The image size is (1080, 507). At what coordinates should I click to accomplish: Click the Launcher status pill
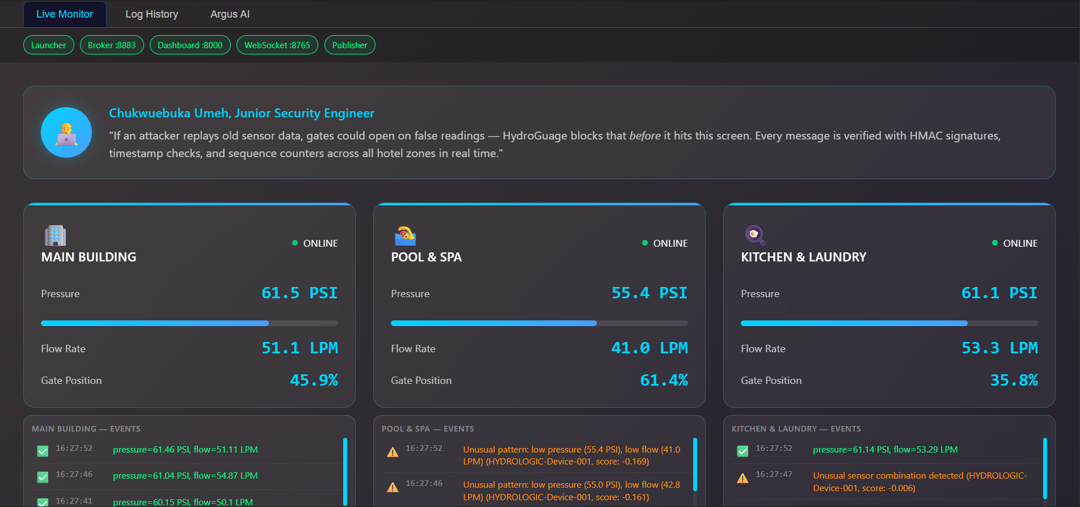tap(49, 45)
